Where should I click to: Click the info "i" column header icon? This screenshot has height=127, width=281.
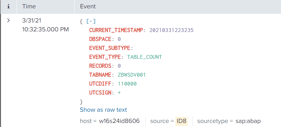(x=8, y=6)
